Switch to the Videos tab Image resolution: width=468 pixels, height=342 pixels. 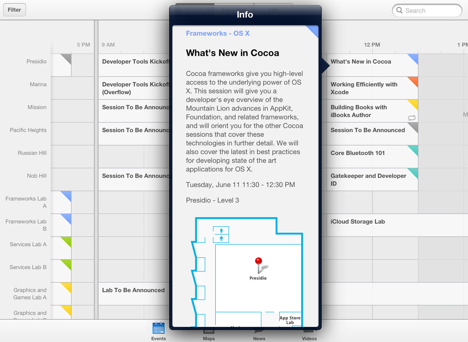(x=309, y=335)
